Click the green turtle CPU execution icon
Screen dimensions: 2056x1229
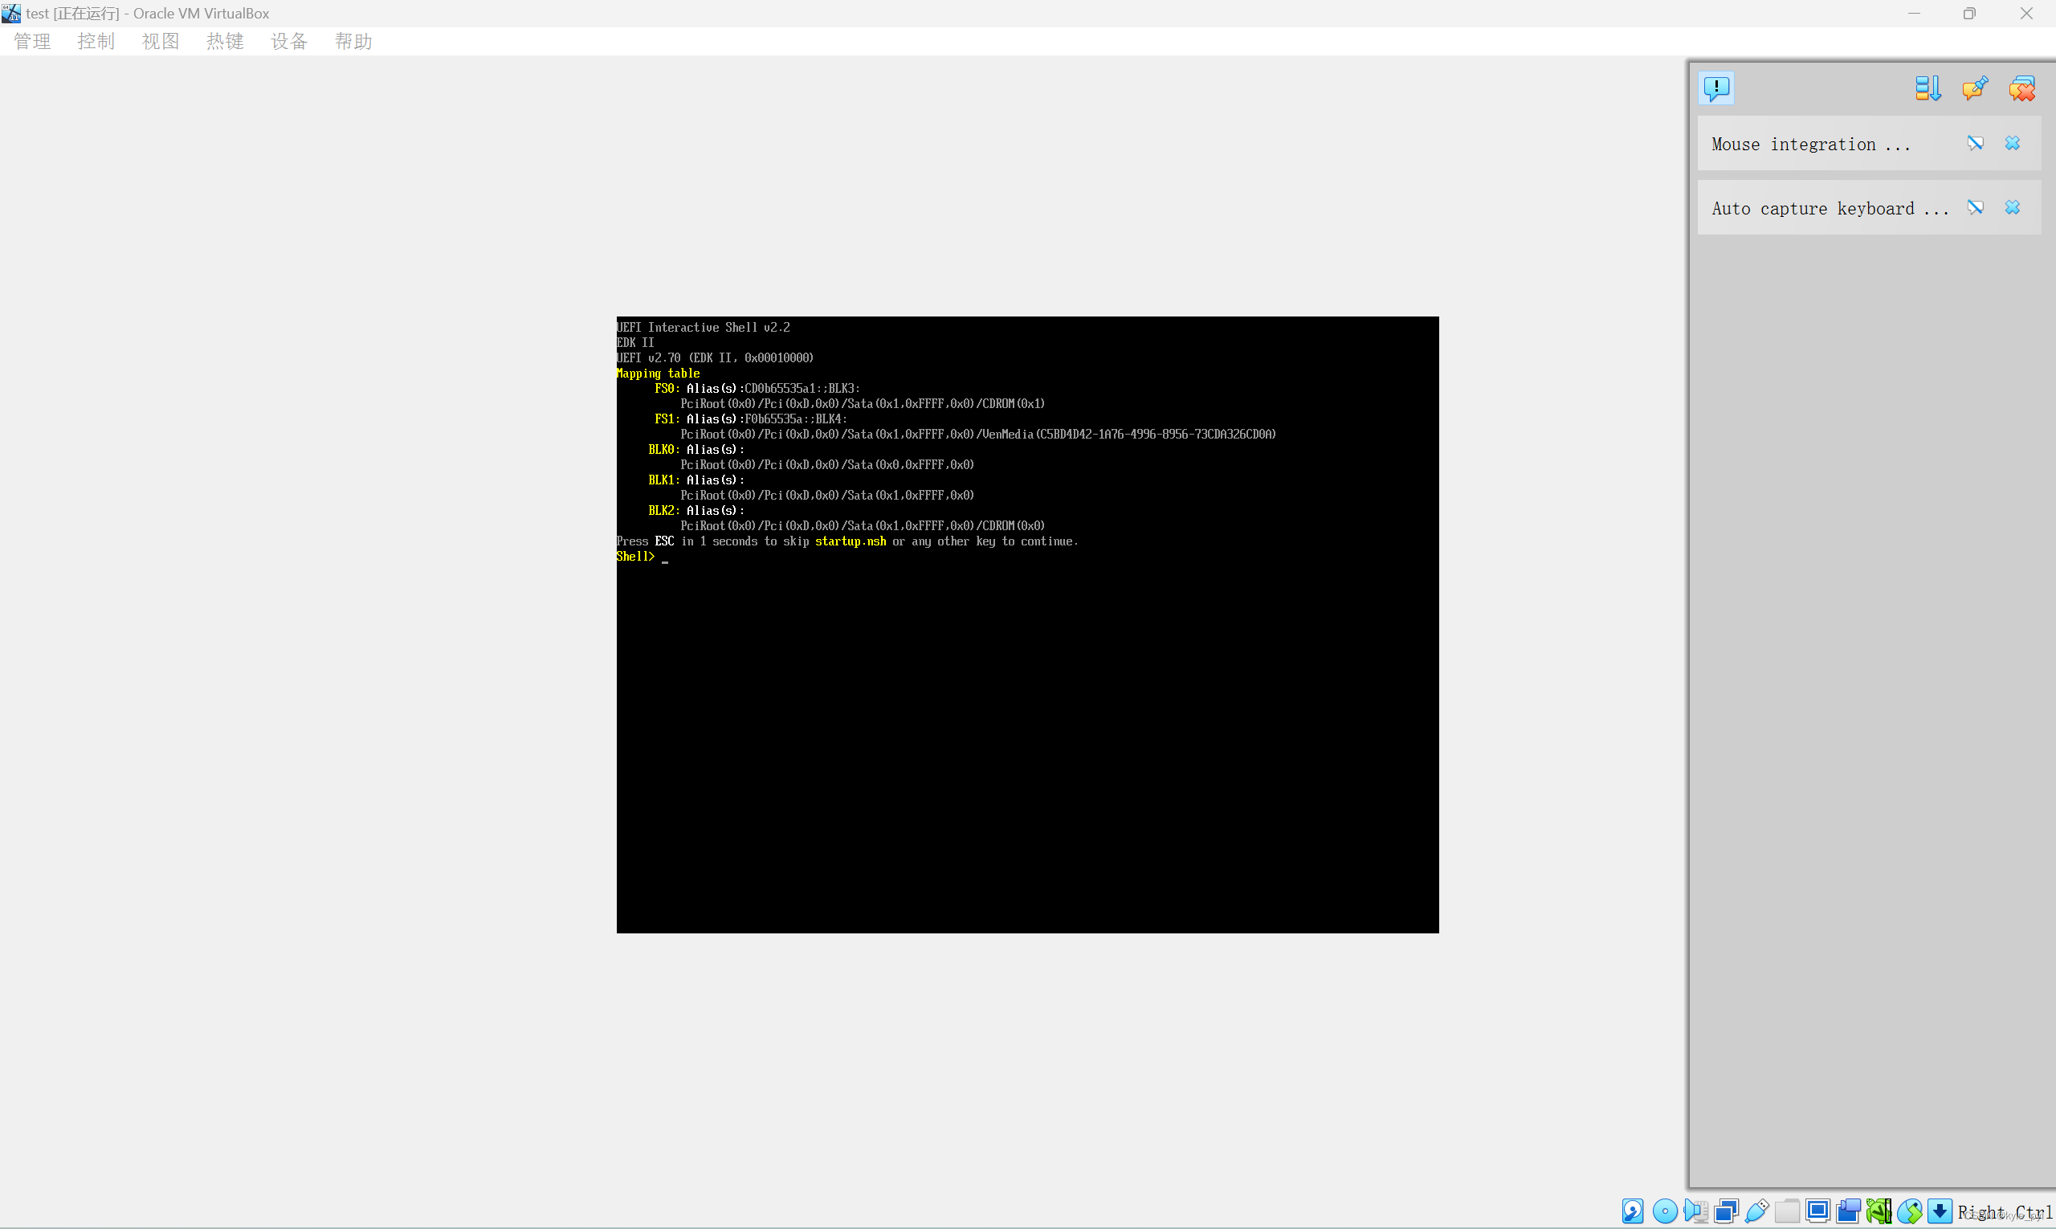[x=1879, y=1211]
